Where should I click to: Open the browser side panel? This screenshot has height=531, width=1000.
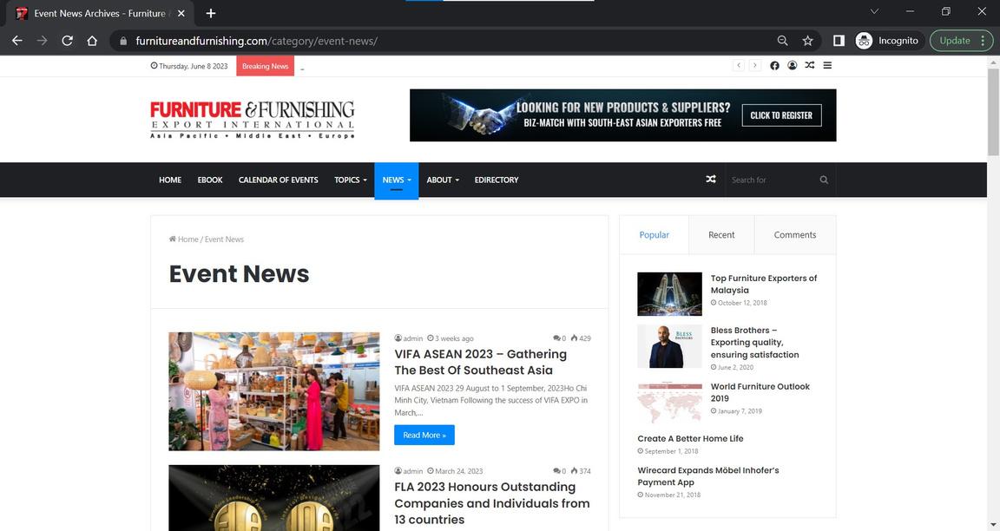pyautogui.click(x=839, y=41)
